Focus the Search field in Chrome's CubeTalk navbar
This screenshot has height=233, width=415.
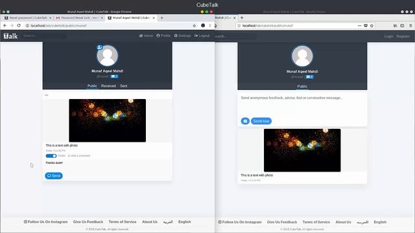(43, 36)
